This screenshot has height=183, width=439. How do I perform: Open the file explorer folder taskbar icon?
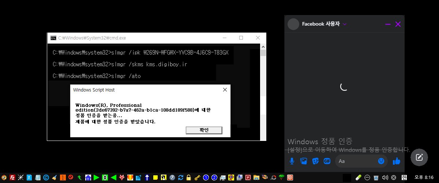point(256,178)
